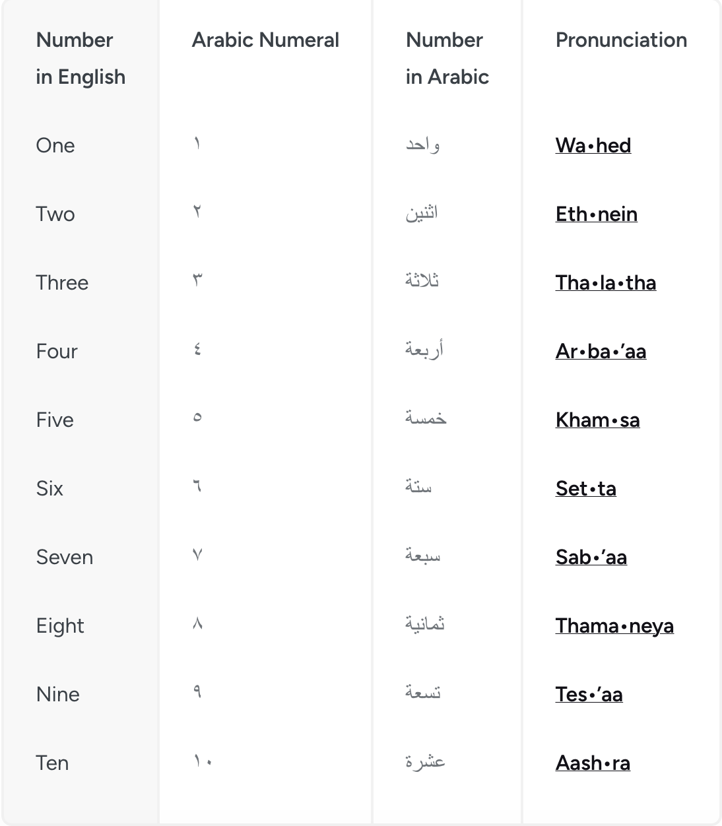Click the Arabic word for eight
This screenshot has height=826, width=722.
point(425,623)
